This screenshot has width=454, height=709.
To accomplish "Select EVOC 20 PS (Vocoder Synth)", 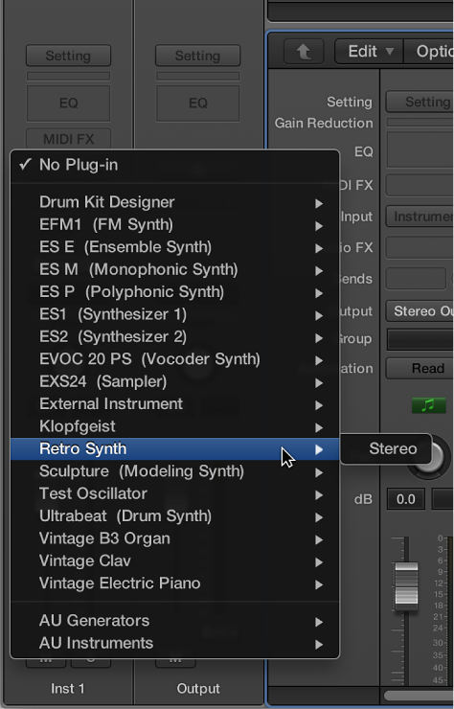I will pos(175,359).
